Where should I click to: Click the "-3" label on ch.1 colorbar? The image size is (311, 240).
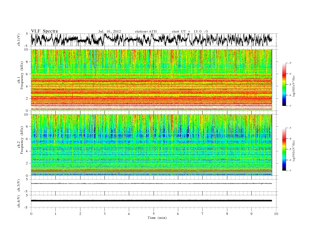[x=289, y=63]
